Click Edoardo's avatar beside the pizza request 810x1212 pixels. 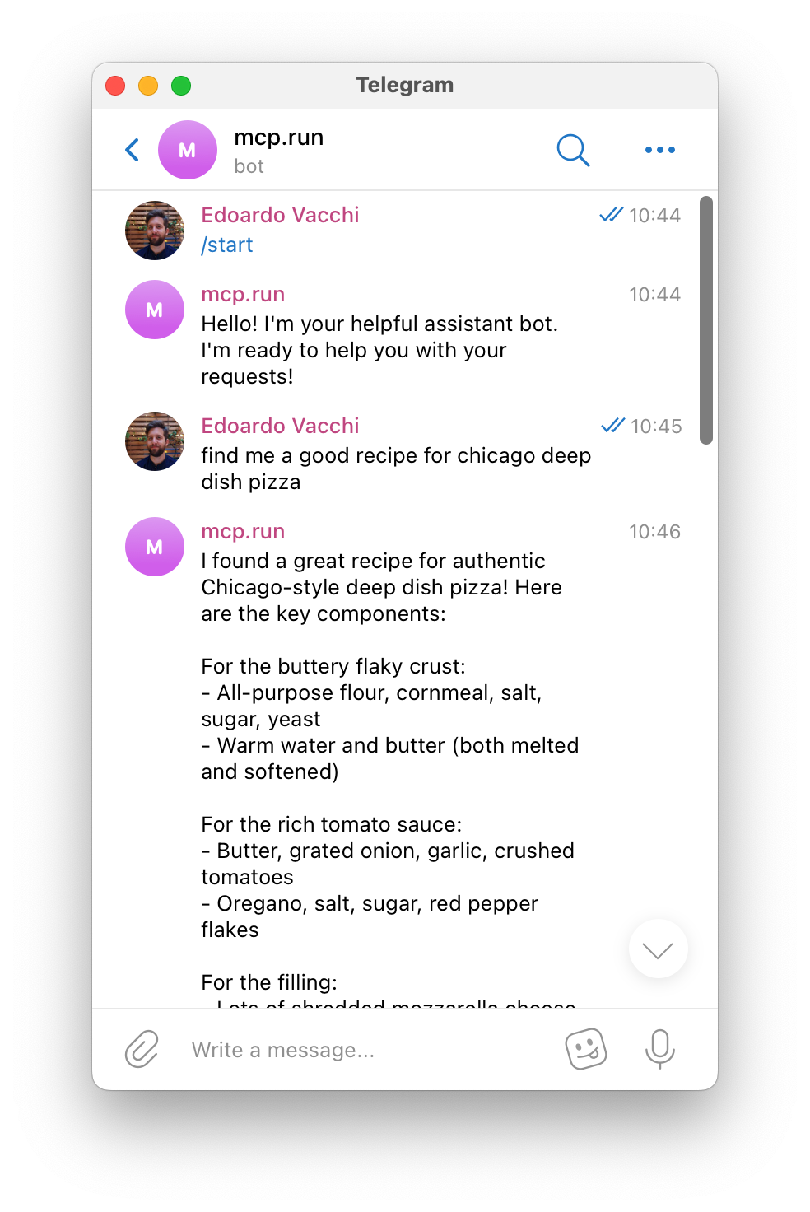coord(155,441)
